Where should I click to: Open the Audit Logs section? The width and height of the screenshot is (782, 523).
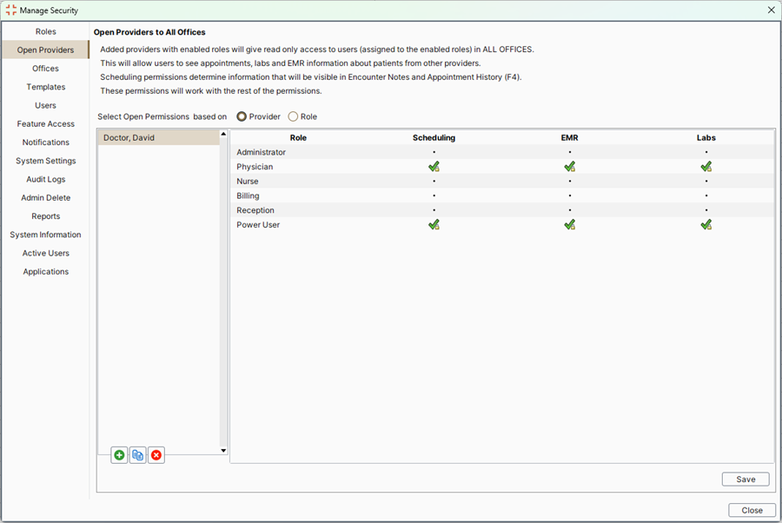pos(45,179)
